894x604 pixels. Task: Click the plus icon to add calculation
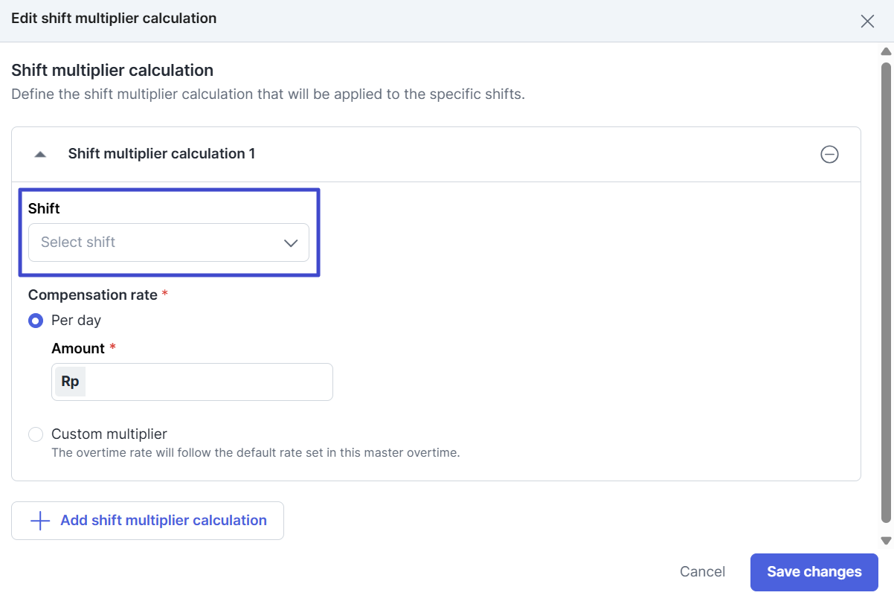[39, 521]
